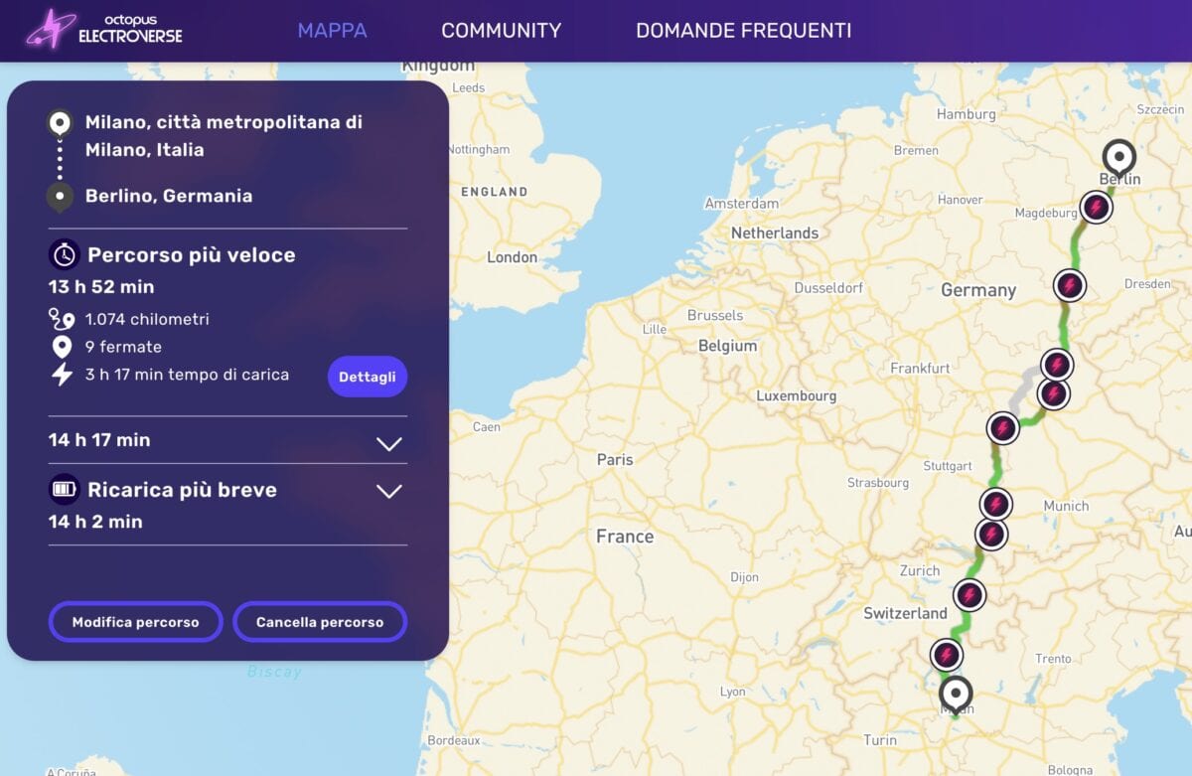Click the Octopus Electroverse logo

point(104,30)
